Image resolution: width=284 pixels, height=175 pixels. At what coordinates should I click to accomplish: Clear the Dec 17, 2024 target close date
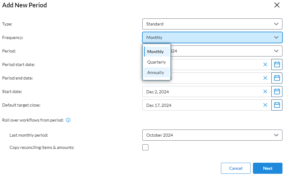265,105
